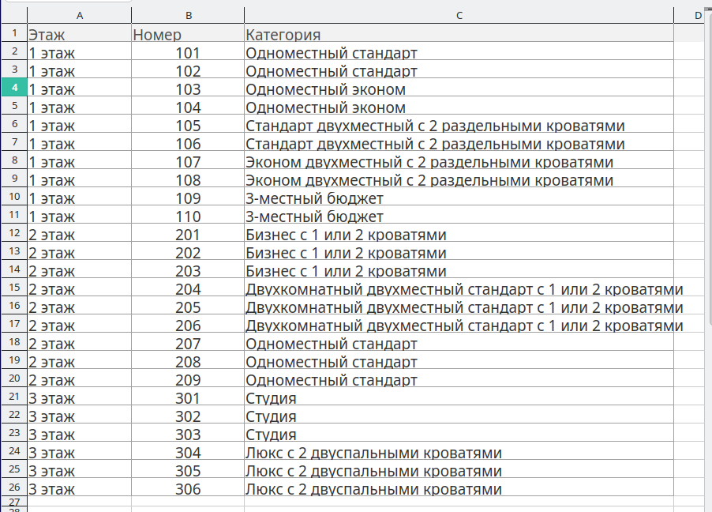Select column A header
712x512 pixels.
click(79, 16)
